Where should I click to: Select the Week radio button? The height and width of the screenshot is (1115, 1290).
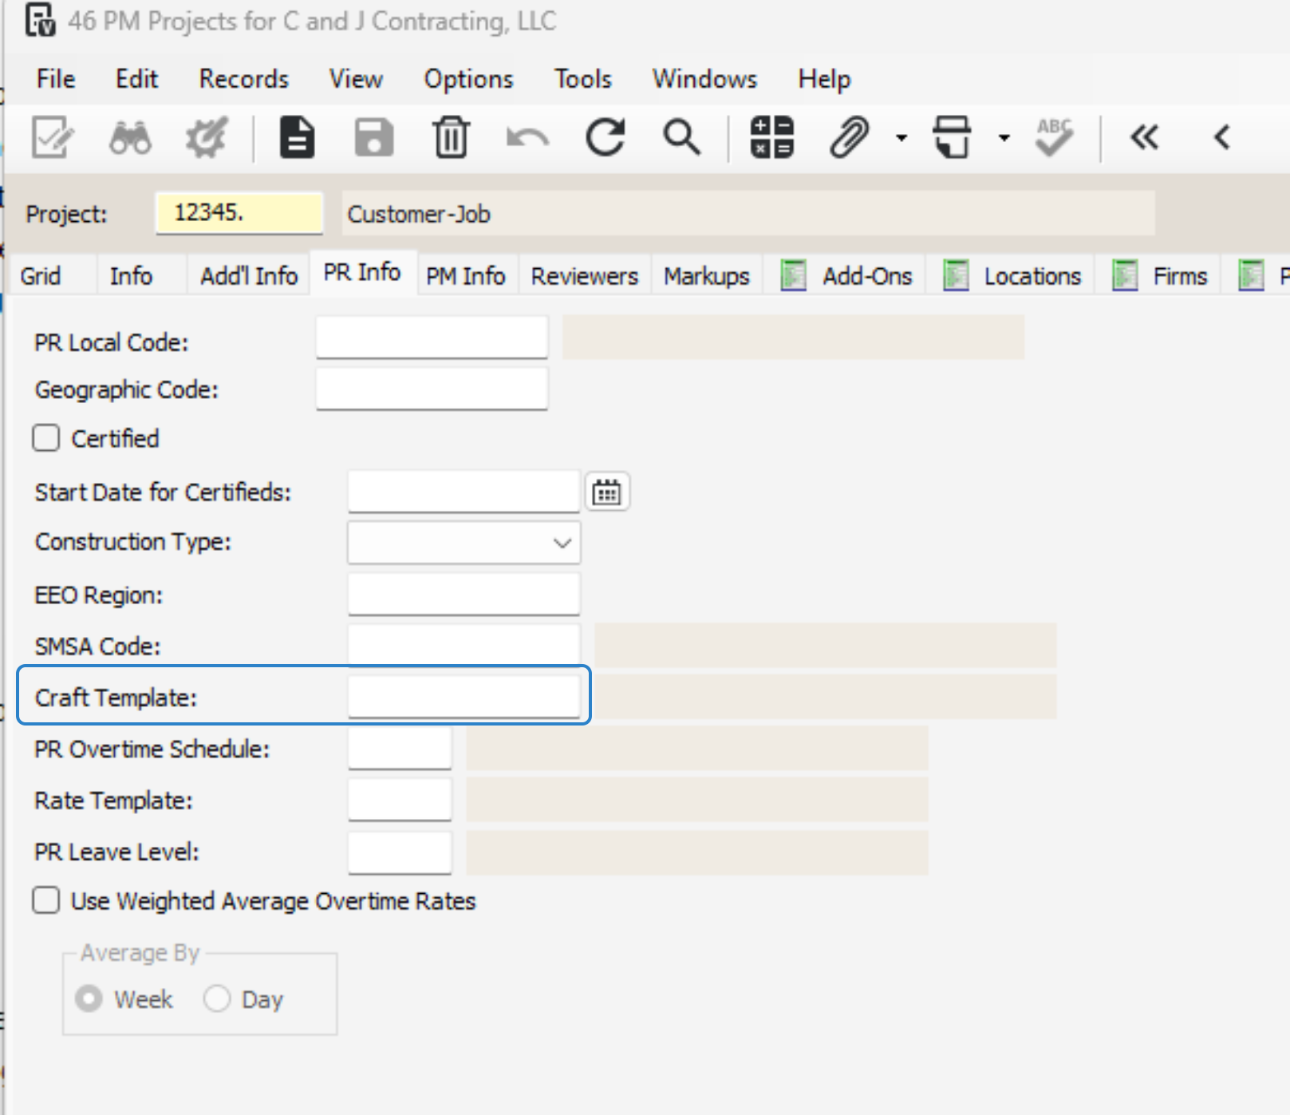[x=89, y=998]
